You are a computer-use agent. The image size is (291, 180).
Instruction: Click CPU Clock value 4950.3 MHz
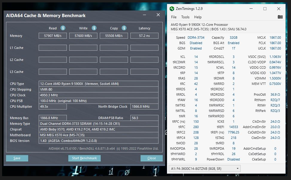coord(99,95)
